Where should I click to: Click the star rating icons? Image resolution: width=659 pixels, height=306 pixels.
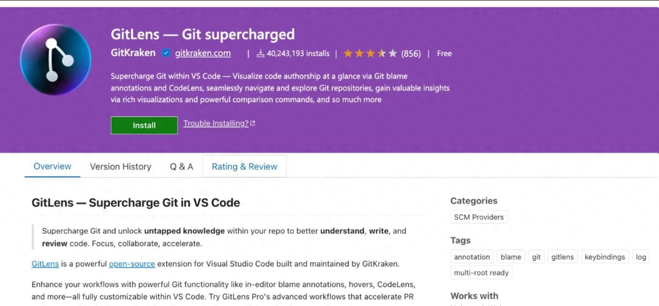point(370,53)
